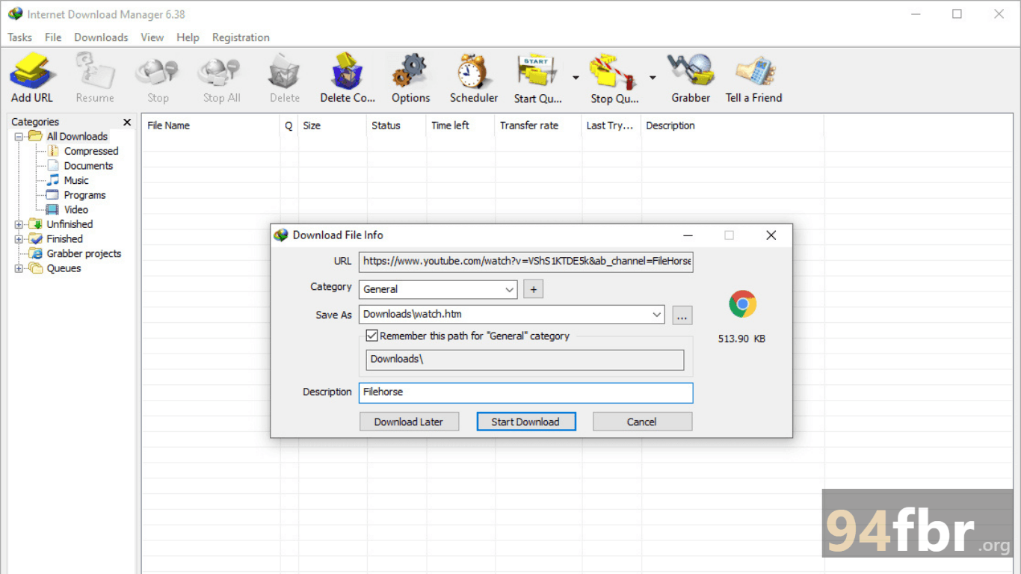Open the Grabber tool icon
1021x574 pixels.
(691, 78)
